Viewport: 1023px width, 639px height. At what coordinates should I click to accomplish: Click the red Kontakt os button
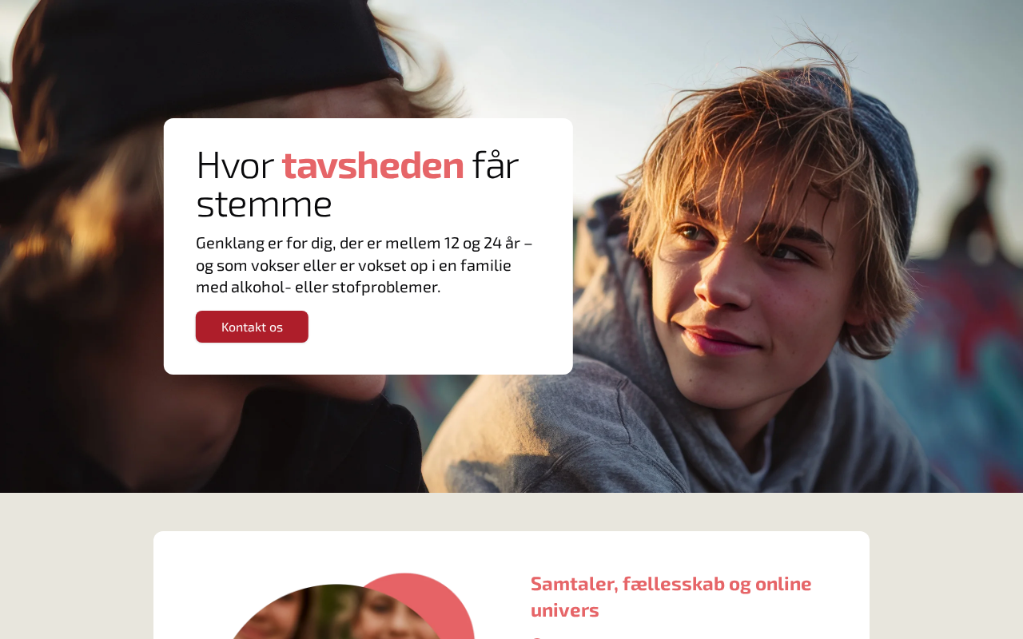252,327
